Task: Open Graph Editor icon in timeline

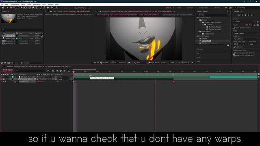Action: [x=69, y=71]
